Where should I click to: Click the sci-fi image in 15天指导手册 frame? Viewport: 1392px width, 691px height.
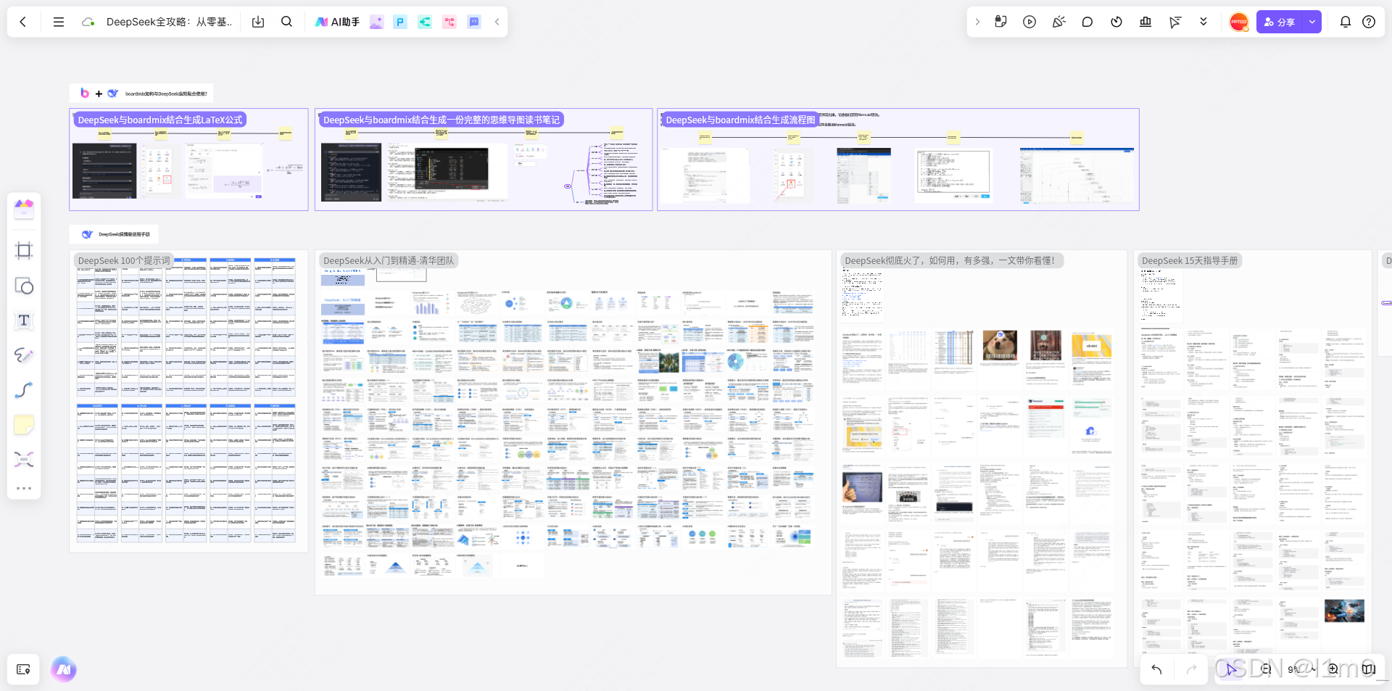[1344, 611]
